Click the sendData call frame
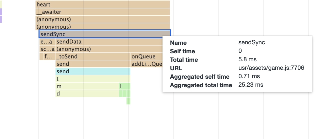 109,42
